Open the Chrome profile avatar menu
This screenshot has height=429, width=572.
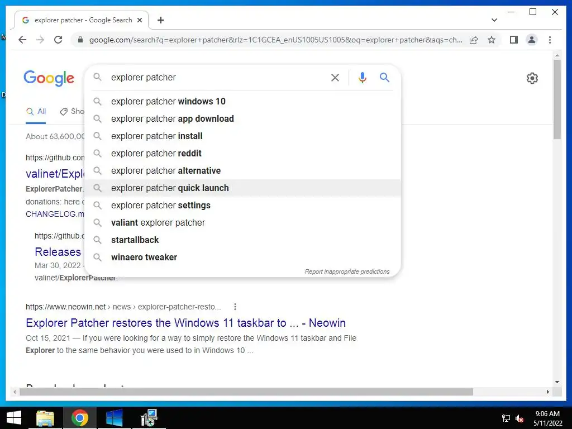(532, 40)
